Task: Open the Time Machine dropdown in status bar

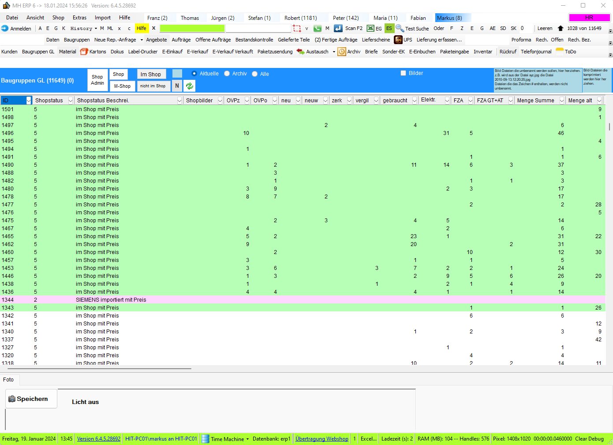Action: (247, 439)
